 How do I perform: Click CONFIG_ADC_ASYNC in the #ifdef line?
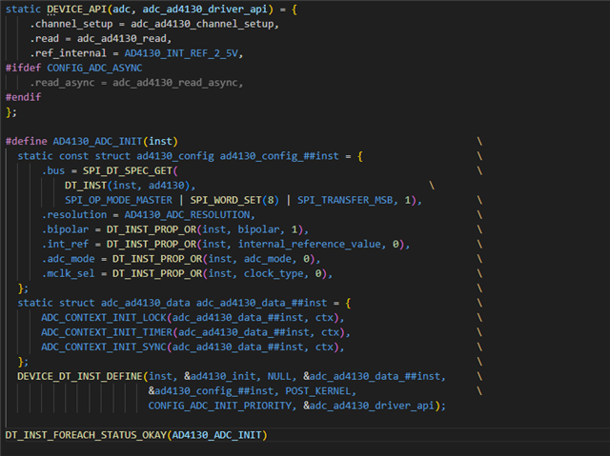[x=94, y=68]
